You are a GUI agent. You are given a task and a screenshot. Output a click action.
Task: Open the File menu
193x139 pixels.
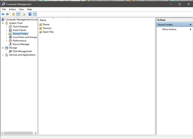tap(4, 9)
